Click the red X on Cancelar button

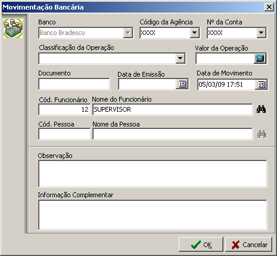[235, 245]
